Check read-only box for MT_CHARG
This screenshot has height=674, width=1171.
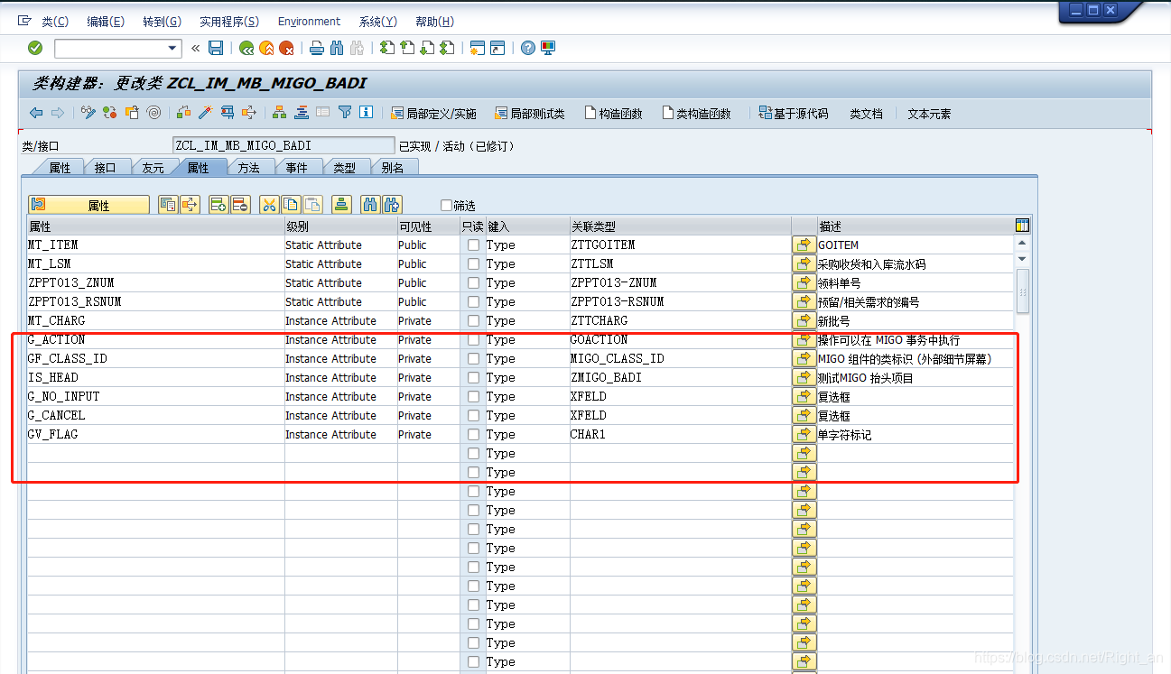tap(473, 320)
